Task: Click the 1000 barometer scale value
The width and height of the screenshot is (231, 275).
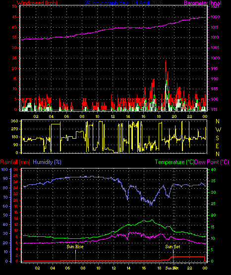Action: (x=215, y=58)
